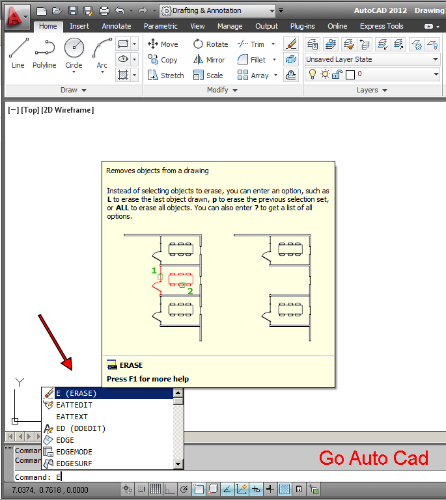
Task: Switch to the Insert ribbon tab
Action: 79,26
